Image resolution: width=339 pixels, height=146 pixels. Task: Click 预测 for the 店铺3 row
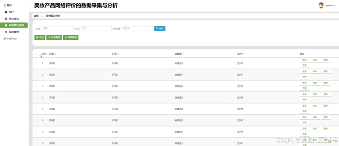304,122
